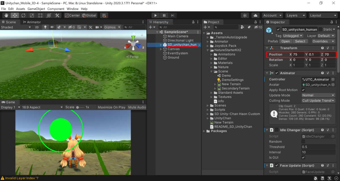Click the Project search-by-type icon
This screenshot has height=181, width=340.
242,27
